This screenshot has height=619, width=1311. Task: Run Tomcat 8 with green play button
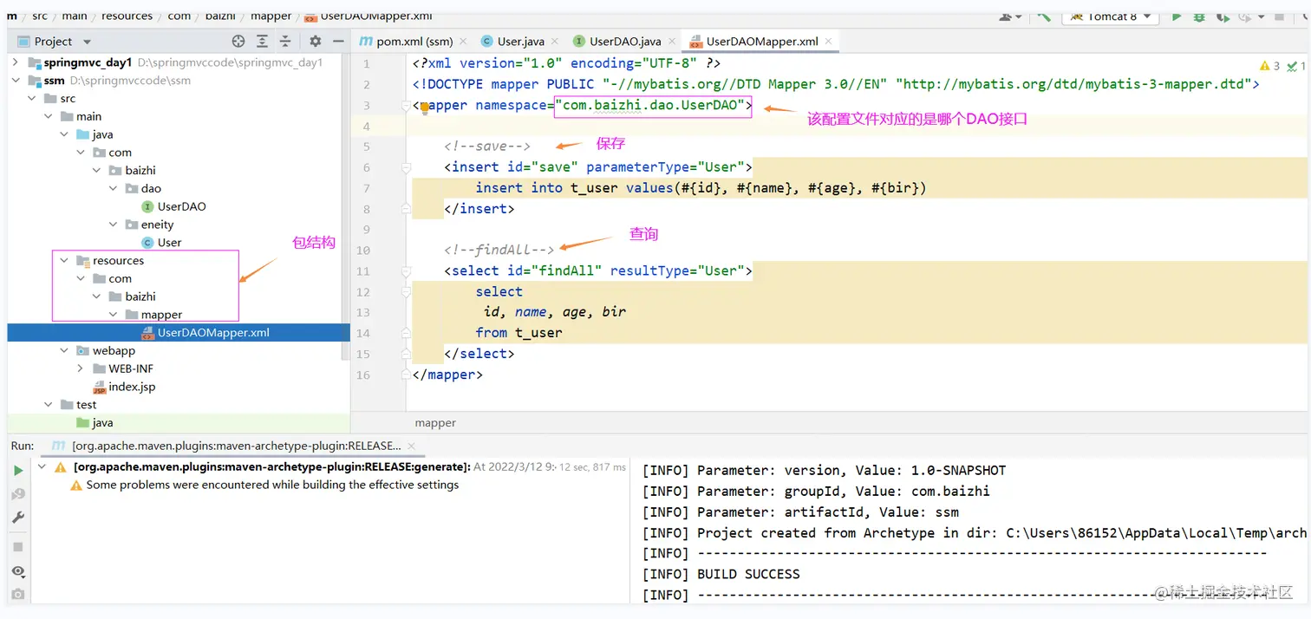(x=1177, y=16)
